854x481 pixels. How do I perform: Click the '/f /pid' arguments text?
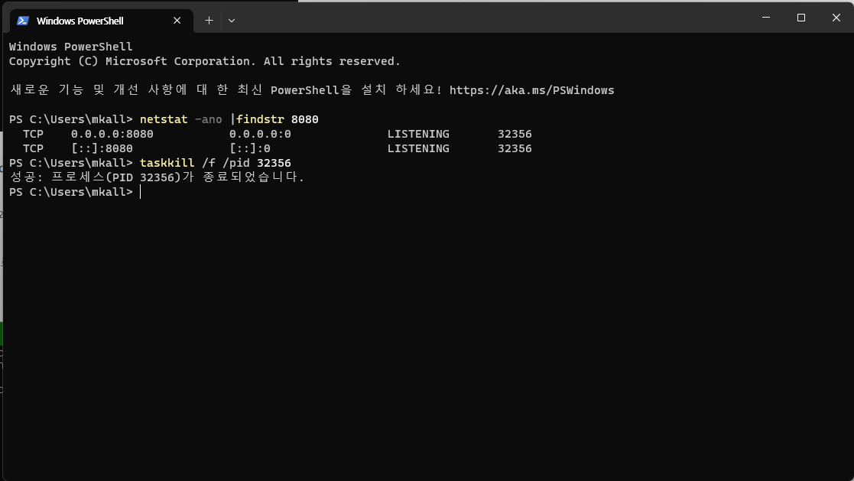226,163
